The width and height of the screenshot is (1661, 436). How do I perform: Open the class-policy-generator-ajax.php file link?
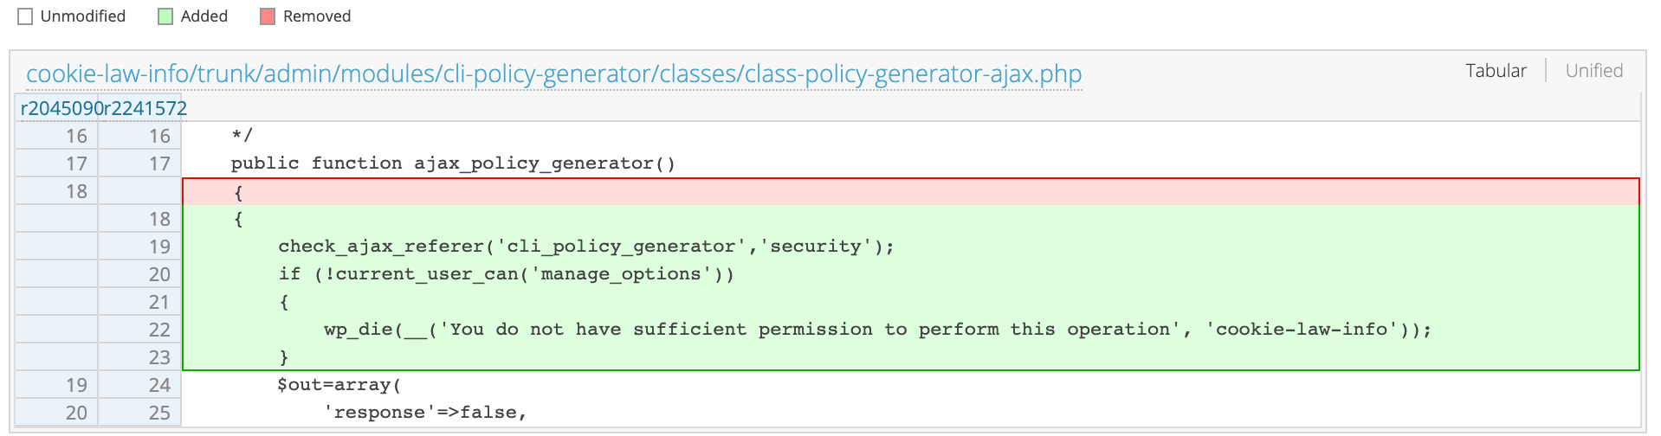click(x=553, y=74)
